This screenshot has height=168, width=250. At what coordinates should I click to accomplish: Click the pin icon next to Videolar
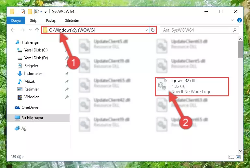pyautogui.click(x=67, y=97)
